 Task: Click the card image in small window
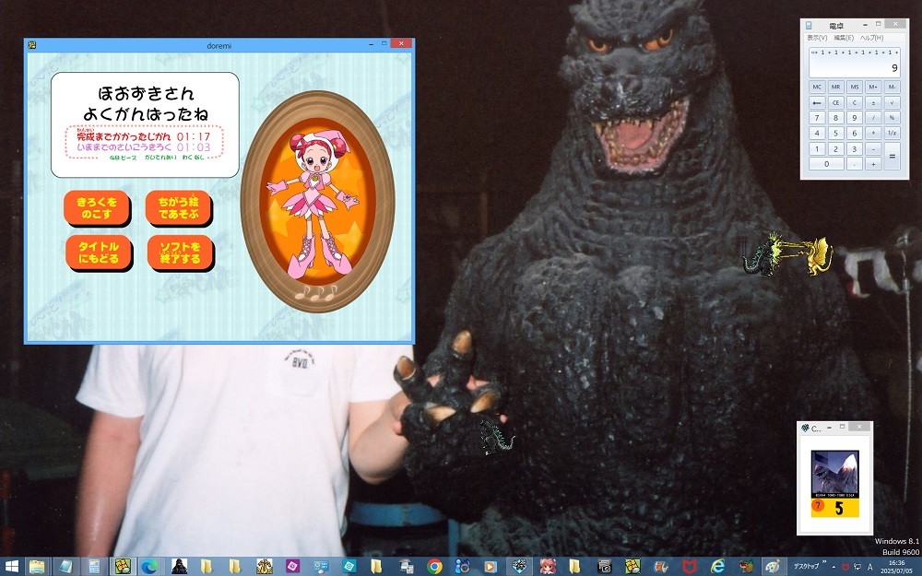(x=835, y=484)
